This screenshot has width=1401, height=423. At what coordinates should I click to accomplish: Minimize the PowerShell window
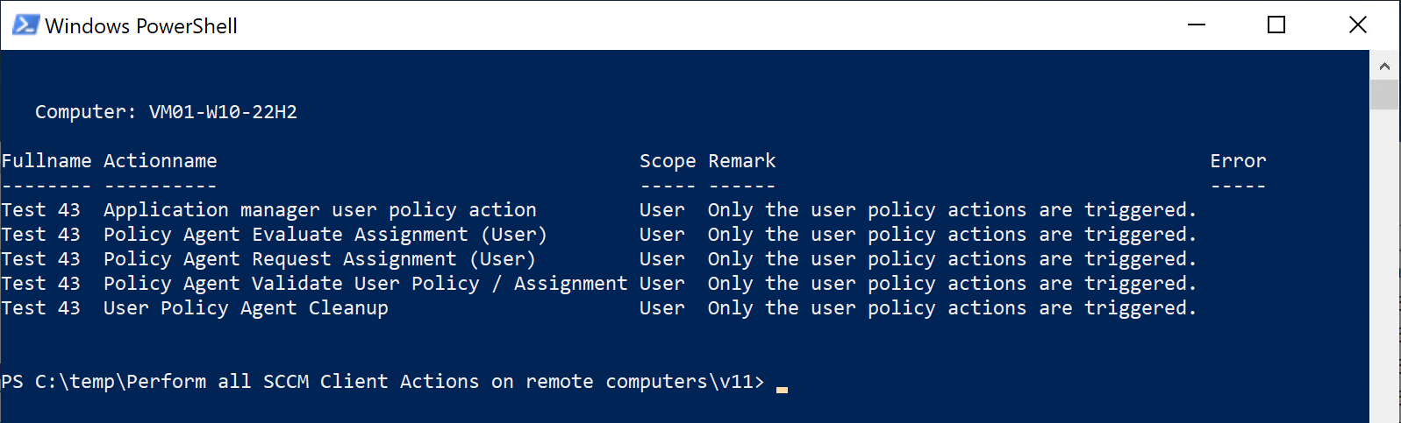(x=1197, y=25)
